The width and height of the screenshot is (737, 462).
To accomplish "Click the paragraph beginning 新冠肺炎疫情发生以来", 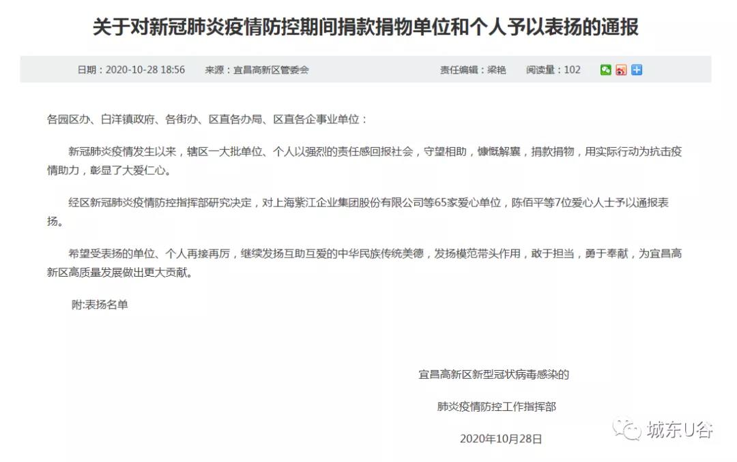I will 364,161.
